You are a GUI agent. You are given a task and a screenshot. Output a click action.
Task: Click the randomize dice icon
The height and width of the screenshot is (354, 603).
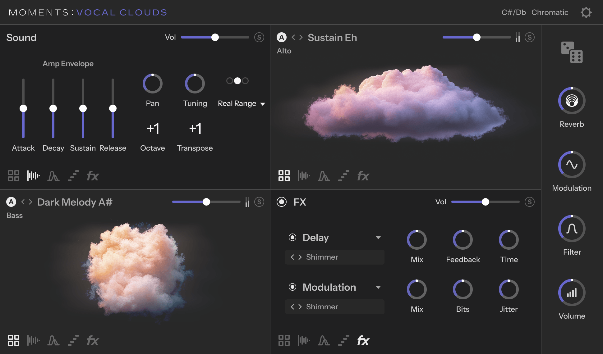(572, 52)
